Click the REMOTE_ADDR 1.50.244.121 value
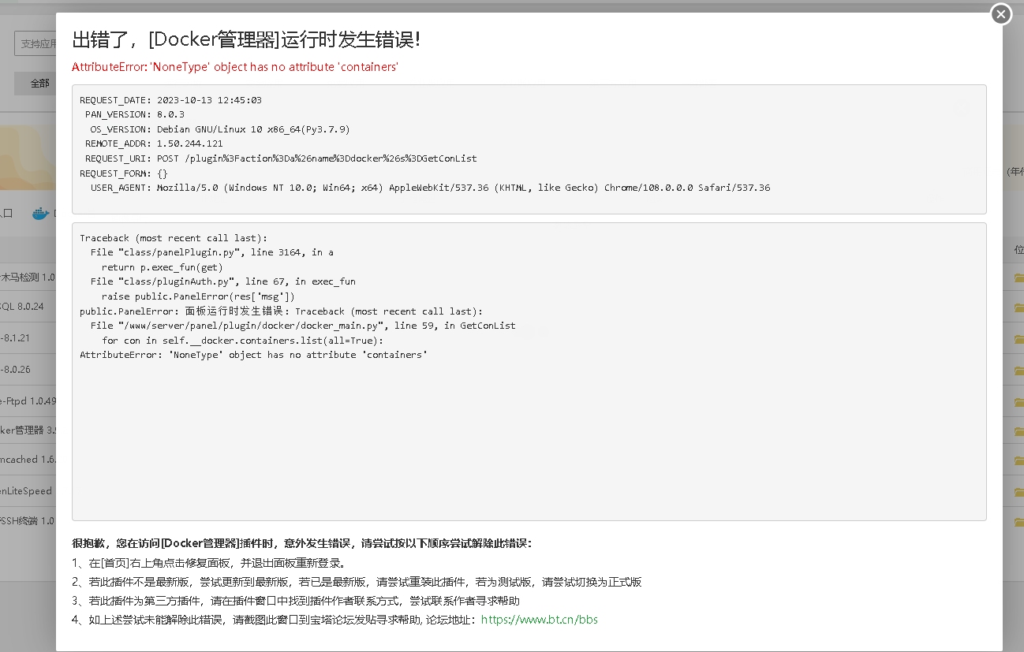The height and width of the screenshot is (652, 1024). 190,143
